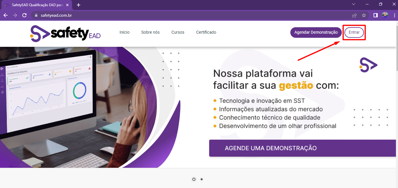Screen dimensions: 398x188
Task: Open the browser side panel icon
Action: click(x=376, y=15)
